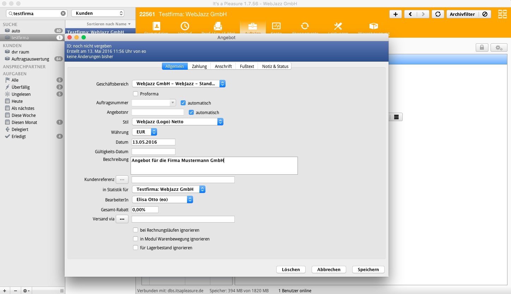Click the Angebotsnr input field

158,112
